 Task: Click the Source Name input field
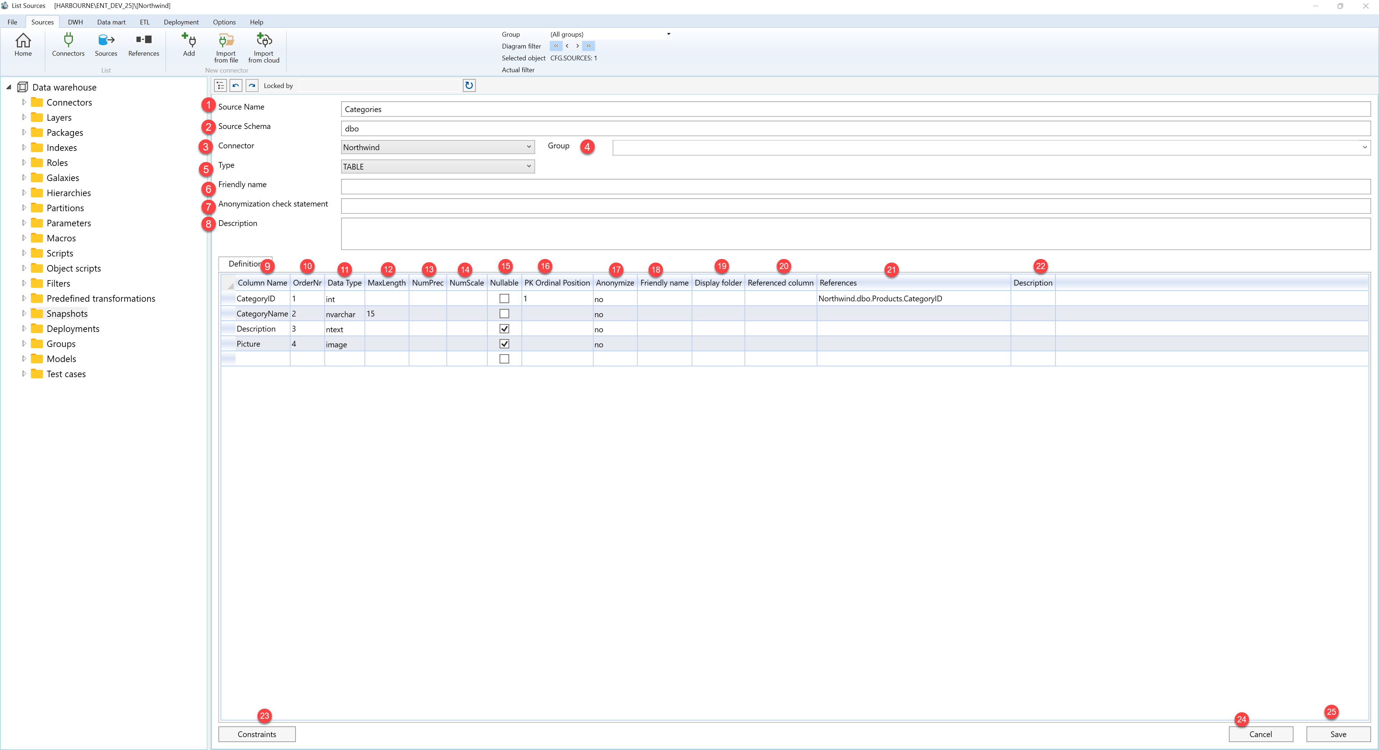point(855,109)
